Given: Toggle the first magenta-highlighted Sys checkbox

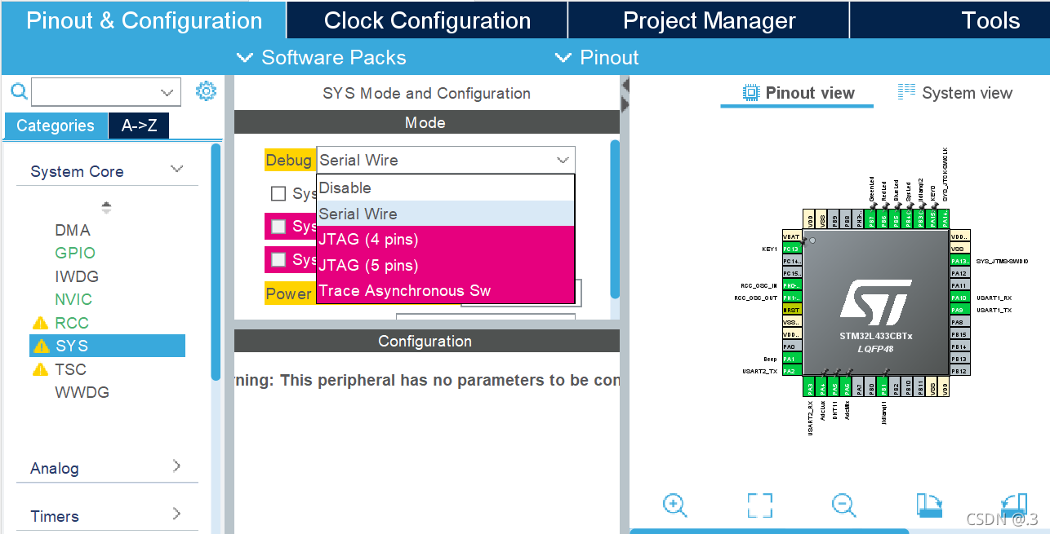Looking at the screenshot, I should pyautogui.click(x=278, y=226).
